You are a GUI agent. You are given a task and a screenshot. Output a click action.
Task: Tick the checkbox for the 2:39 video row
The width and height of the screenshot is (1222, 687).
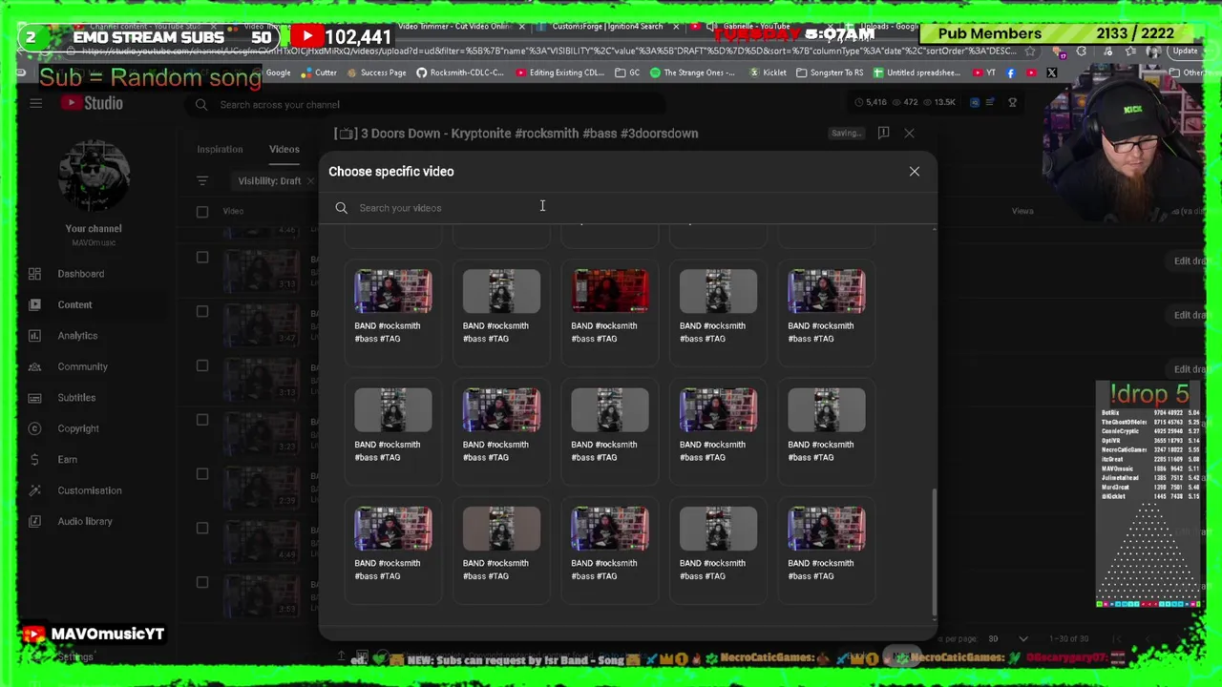[202, 474]
